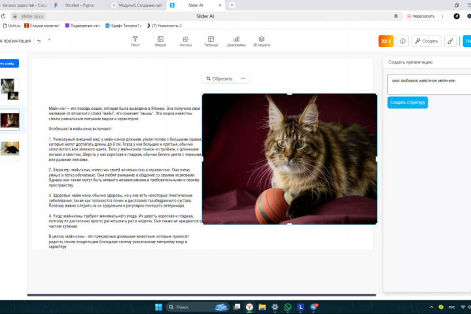Switch to the Модуль 6 tab

138,5
